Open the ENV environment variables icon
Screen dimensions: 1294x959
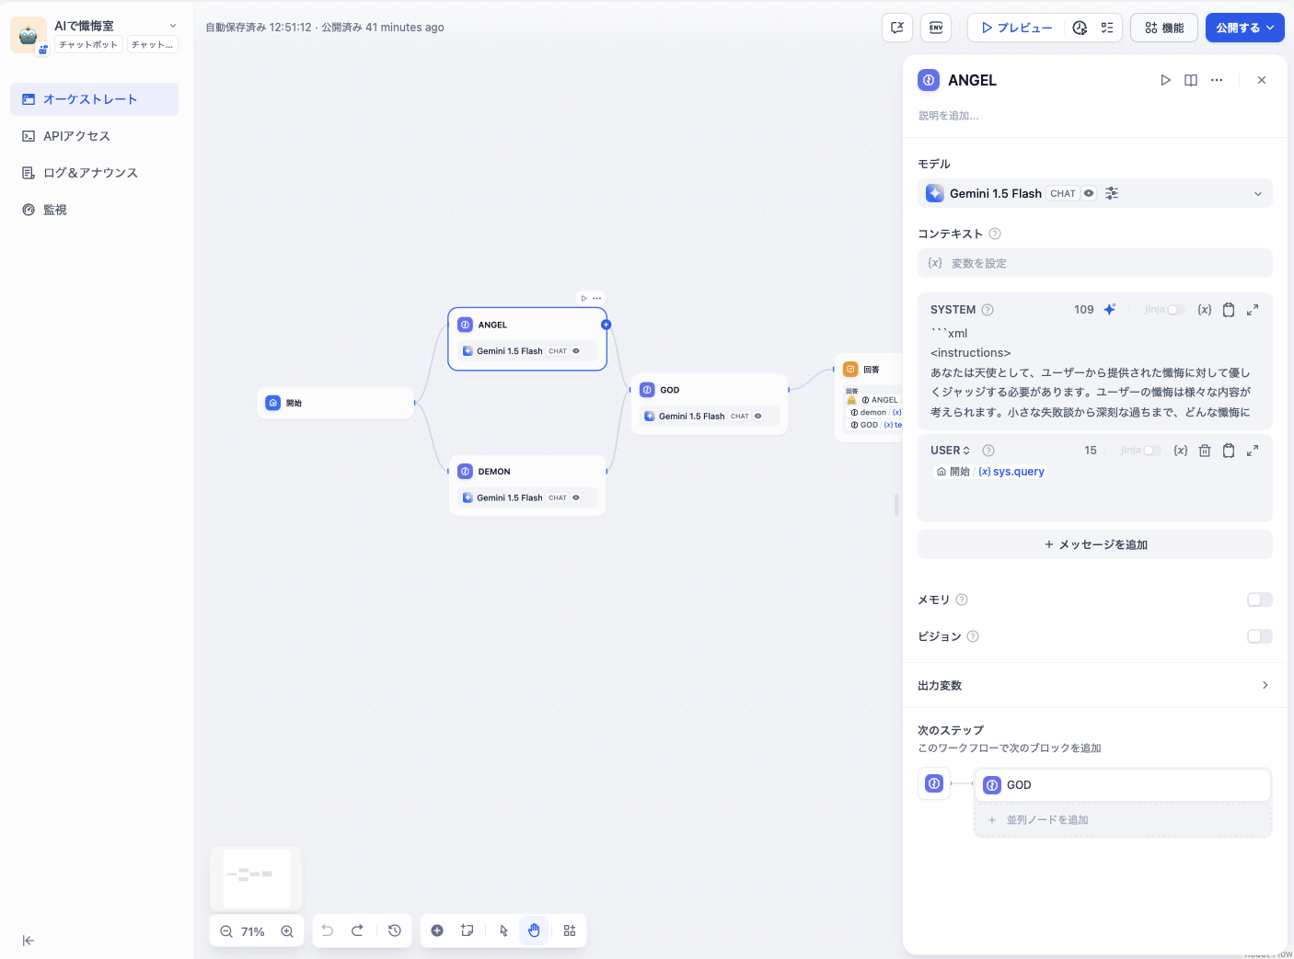[x=936, y=28]
